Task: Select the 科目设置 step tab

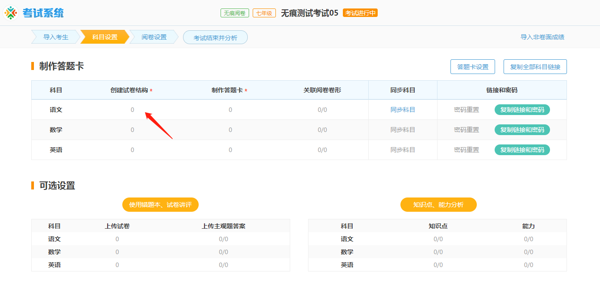Action: pos(105,37)
